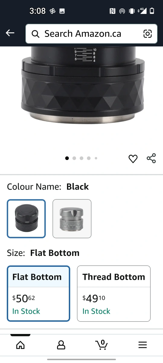The height and width of the screenshot is (363, 163).
Task: Focus the Search Amazon.ca field
Action: click(91, 34)
